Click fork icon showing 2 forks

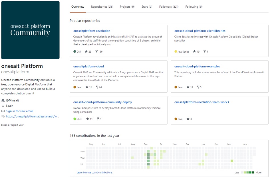[x=98, y=119]
